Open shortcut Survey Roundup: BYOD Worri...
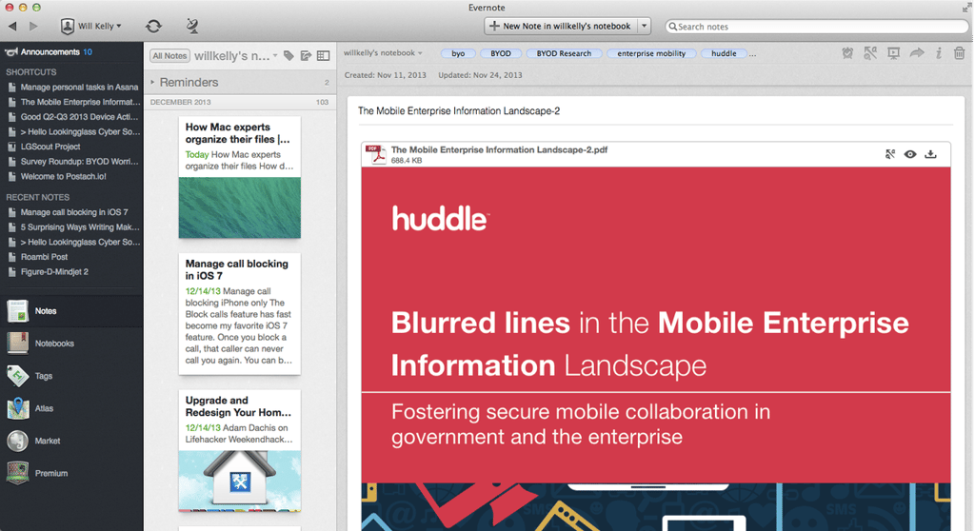The width and height of the screenshot is (975, 531). click(x=72, y=162)
